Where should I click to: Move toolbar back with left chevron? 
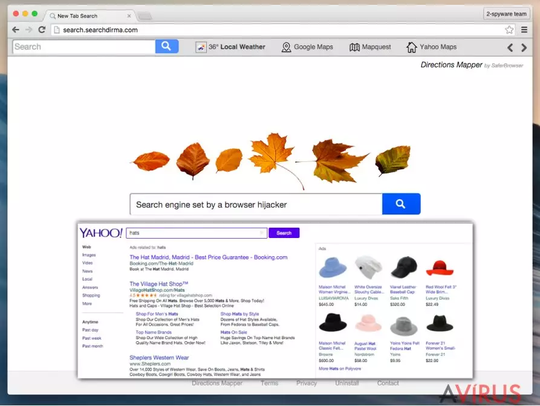click(510, 48)
